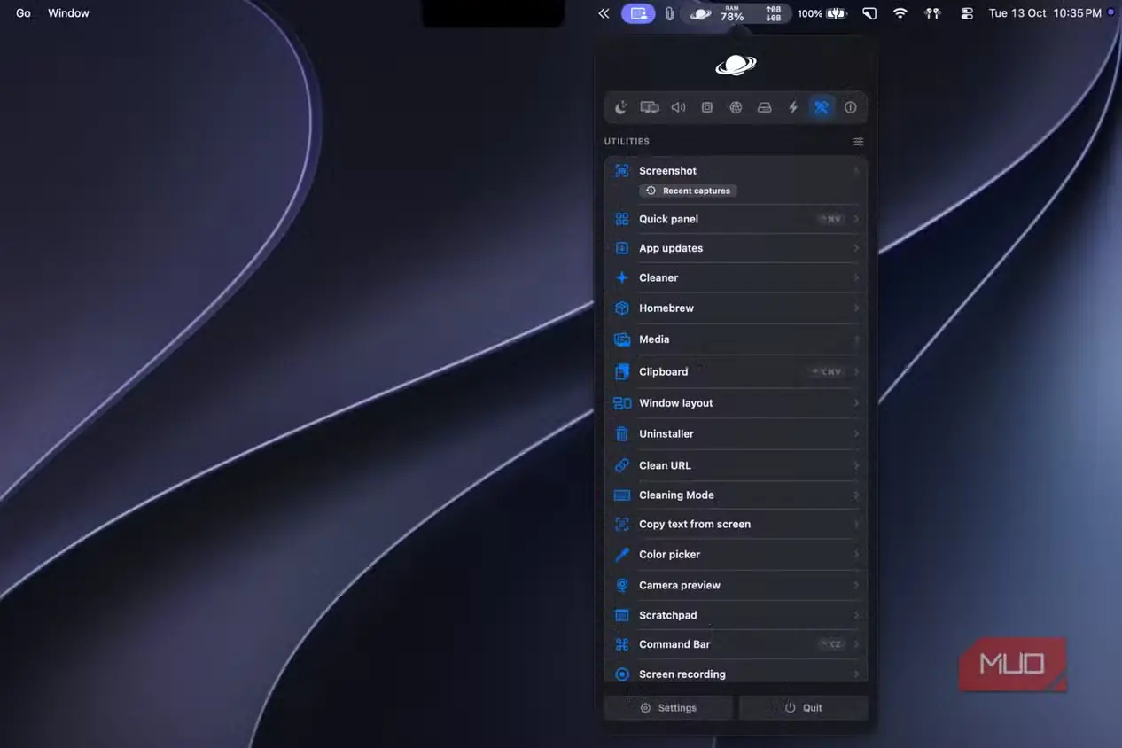Click the AirPods icon in the menu bar

(932, 13)
